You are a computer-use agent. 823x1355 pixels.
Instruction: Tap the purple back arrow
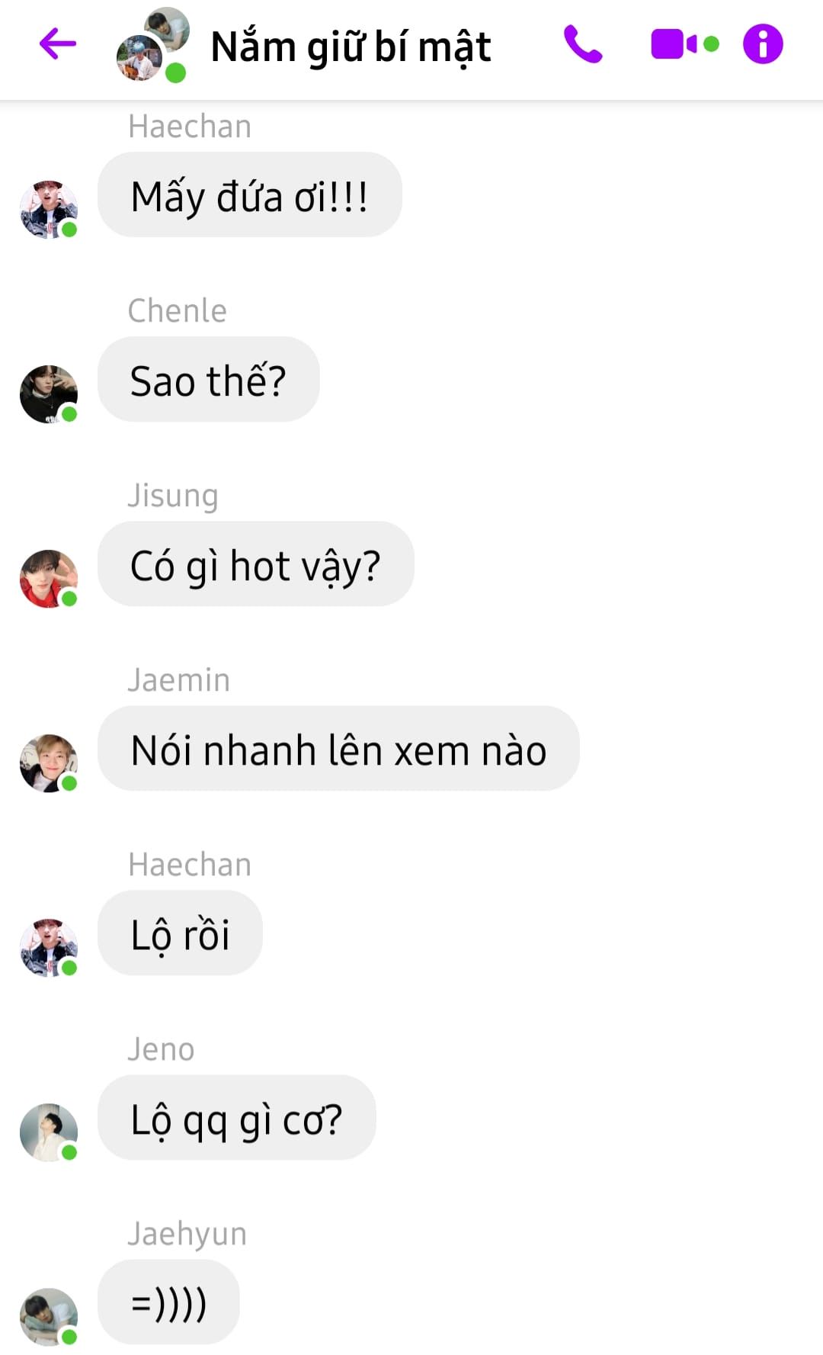(x=58, y=43)
